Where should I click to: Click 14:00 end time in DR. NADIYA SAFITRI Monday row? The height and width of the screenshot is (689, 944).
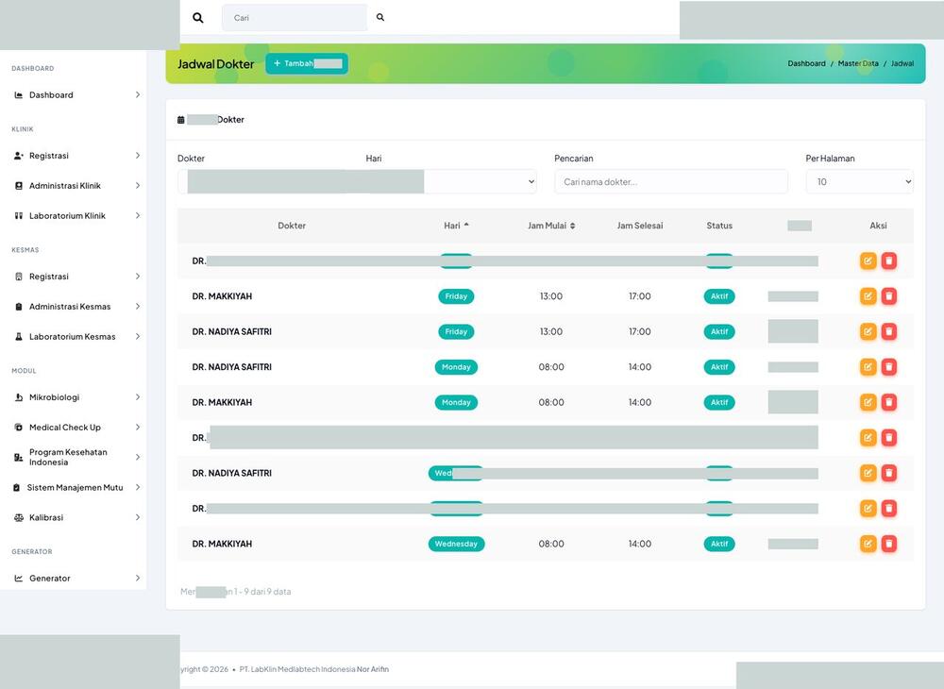click(x=639, y=367)
